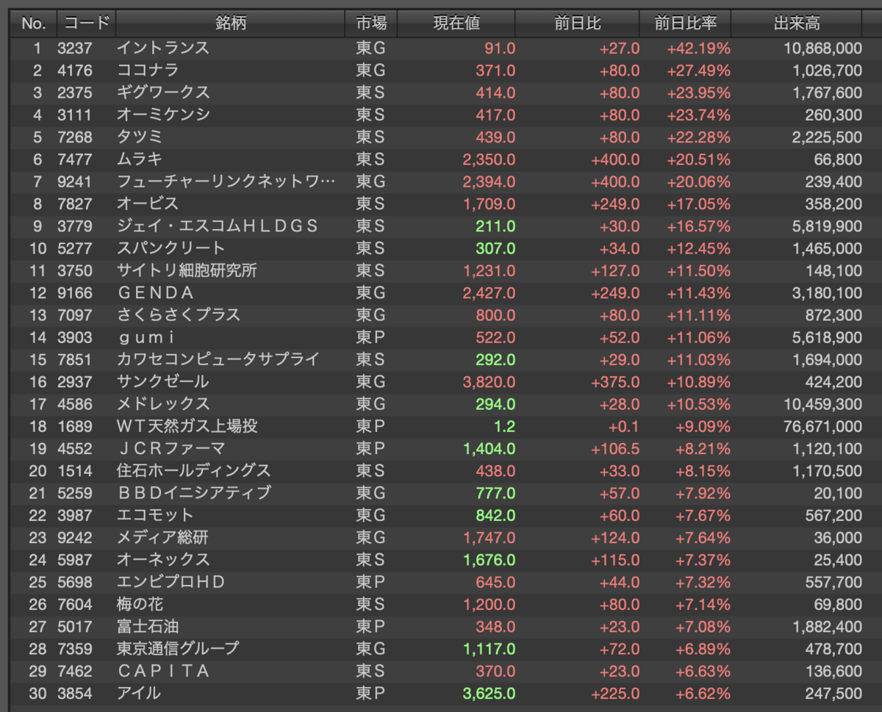This screenshot has width=882, height=712.
Task: Click the メディア総研 stock name
Action: (x=163, y=537)
